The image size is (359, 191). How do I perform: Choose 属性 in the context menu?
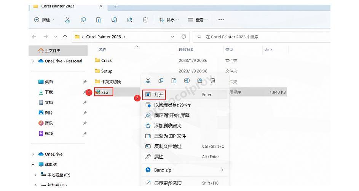click(185, 157)
